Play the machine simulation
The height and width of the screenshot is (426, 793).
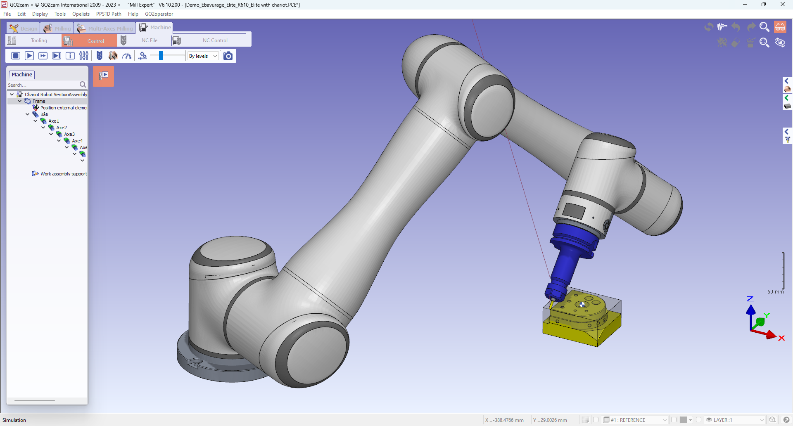tap(29, 56)
